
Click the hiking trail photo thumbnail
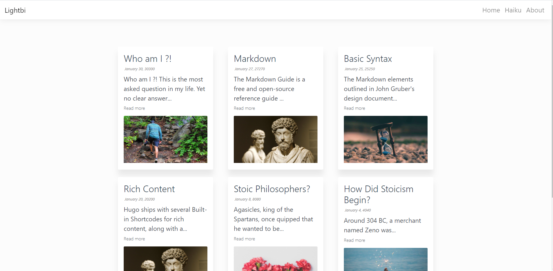165,139
